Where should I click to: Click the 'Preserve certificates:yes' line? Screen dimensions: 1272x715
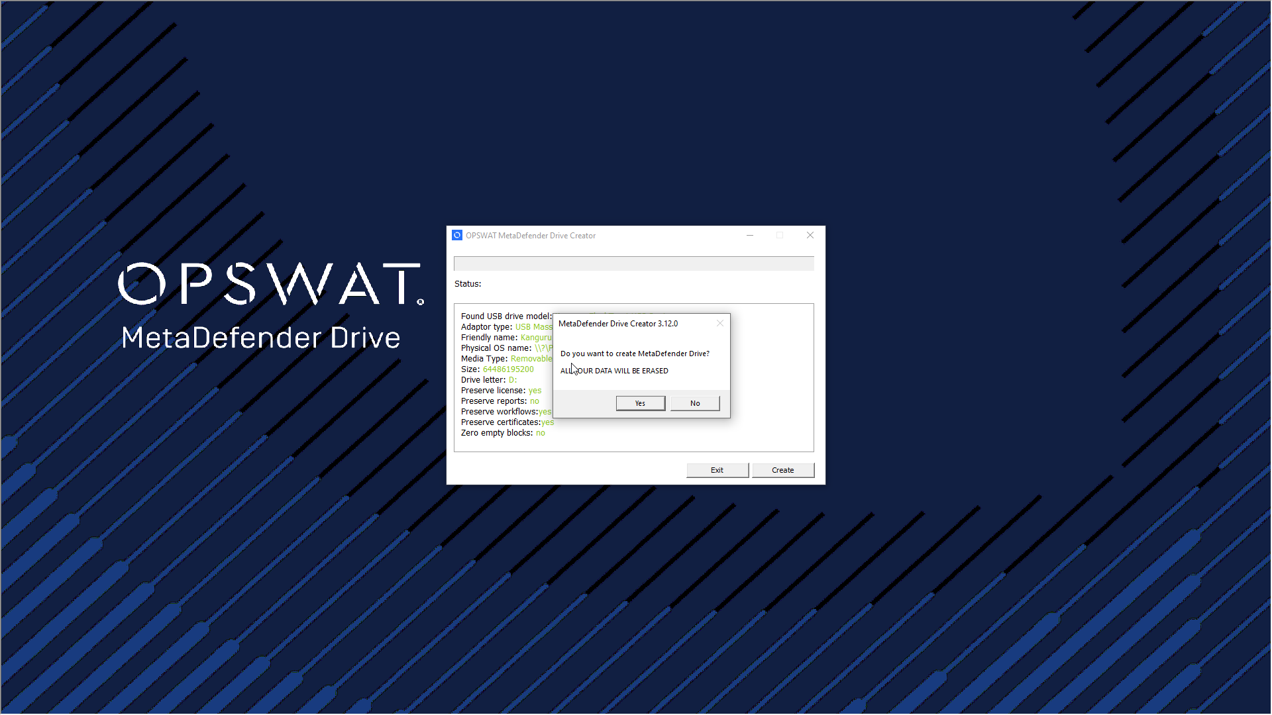coord(507,422)
